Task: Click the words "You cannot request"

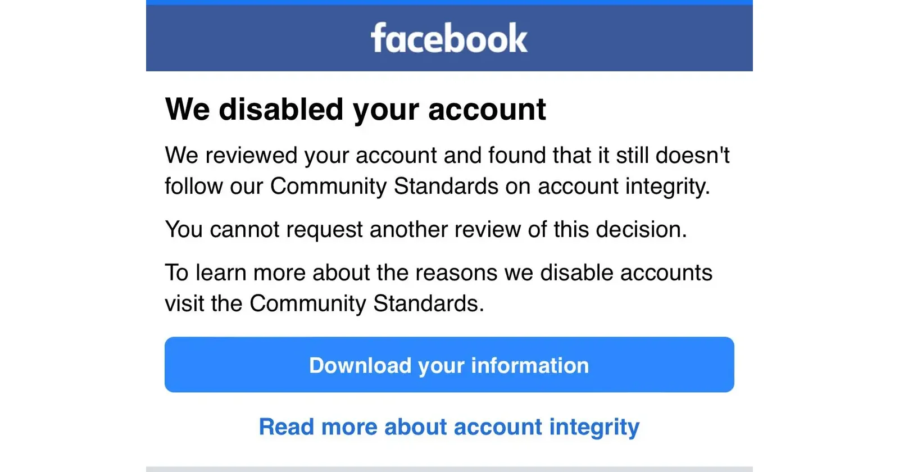Action: pos(264,229)
